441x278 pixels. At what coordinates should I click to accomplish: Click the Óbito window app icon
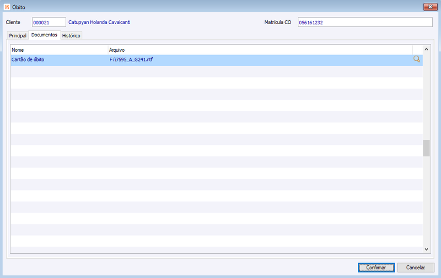(7, 7)
